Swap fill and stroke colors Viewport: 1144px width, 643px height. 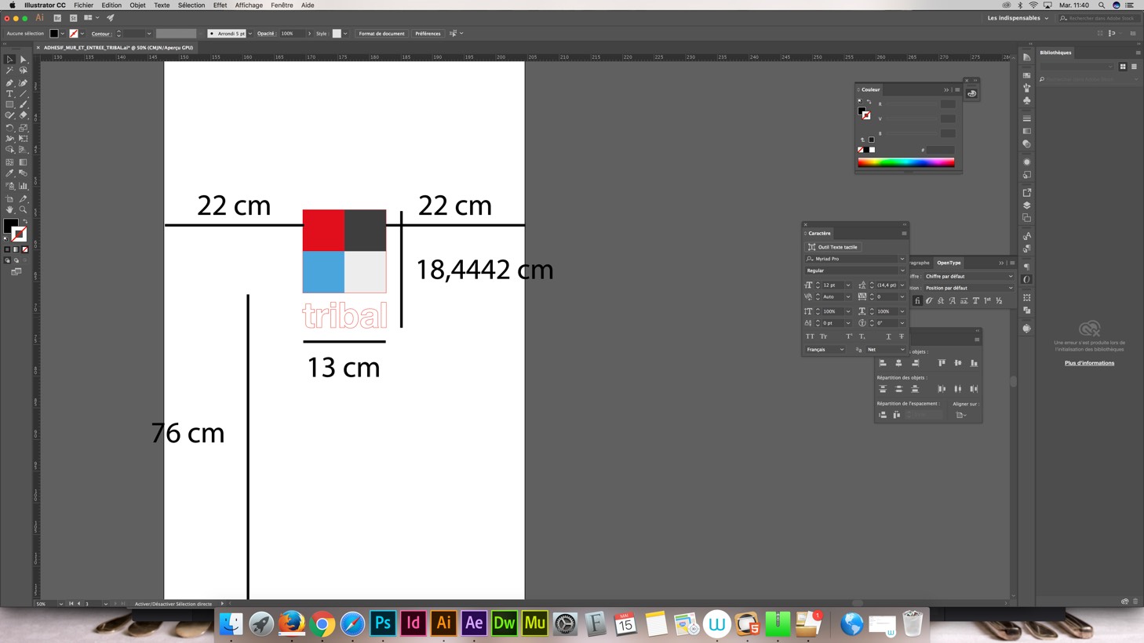click(25, 221)
